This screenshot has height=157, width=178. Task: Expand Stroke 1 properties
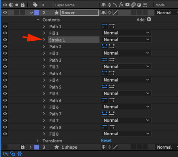click(x=44, y=40)
